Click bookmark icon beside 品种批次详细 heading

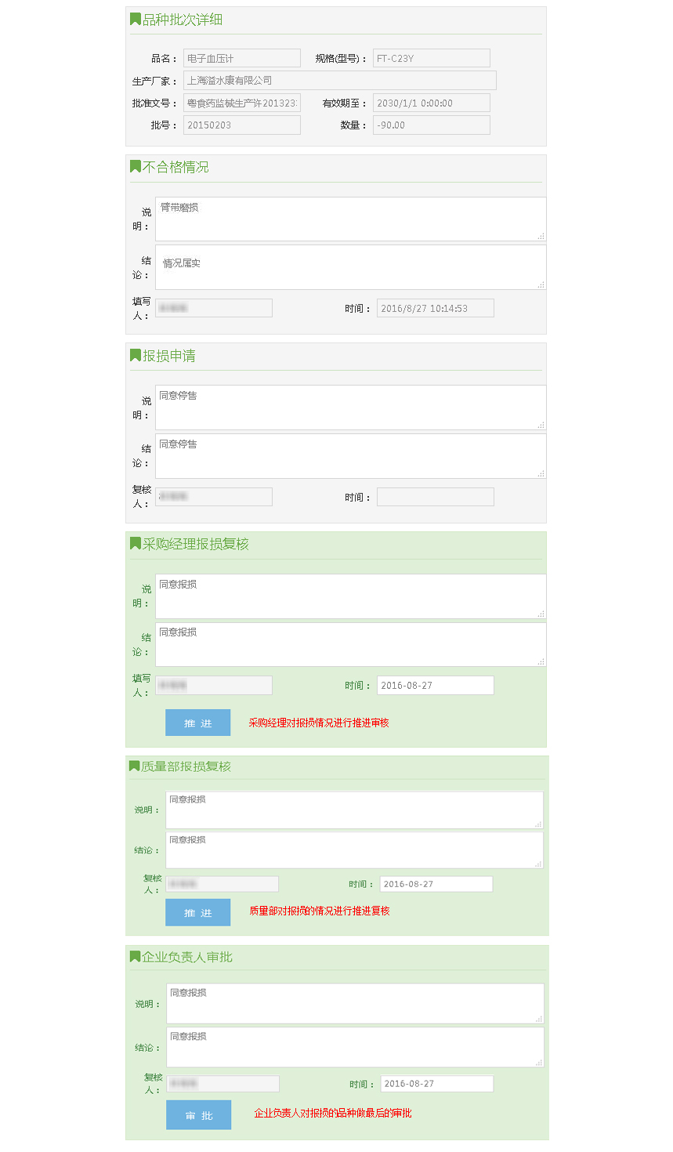pos(135,20)
